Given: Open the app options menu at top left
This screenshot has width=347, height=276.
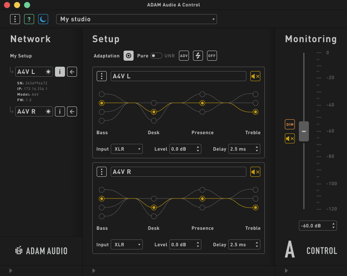Looking at the screenshot, I should click(x=15, y=19).
